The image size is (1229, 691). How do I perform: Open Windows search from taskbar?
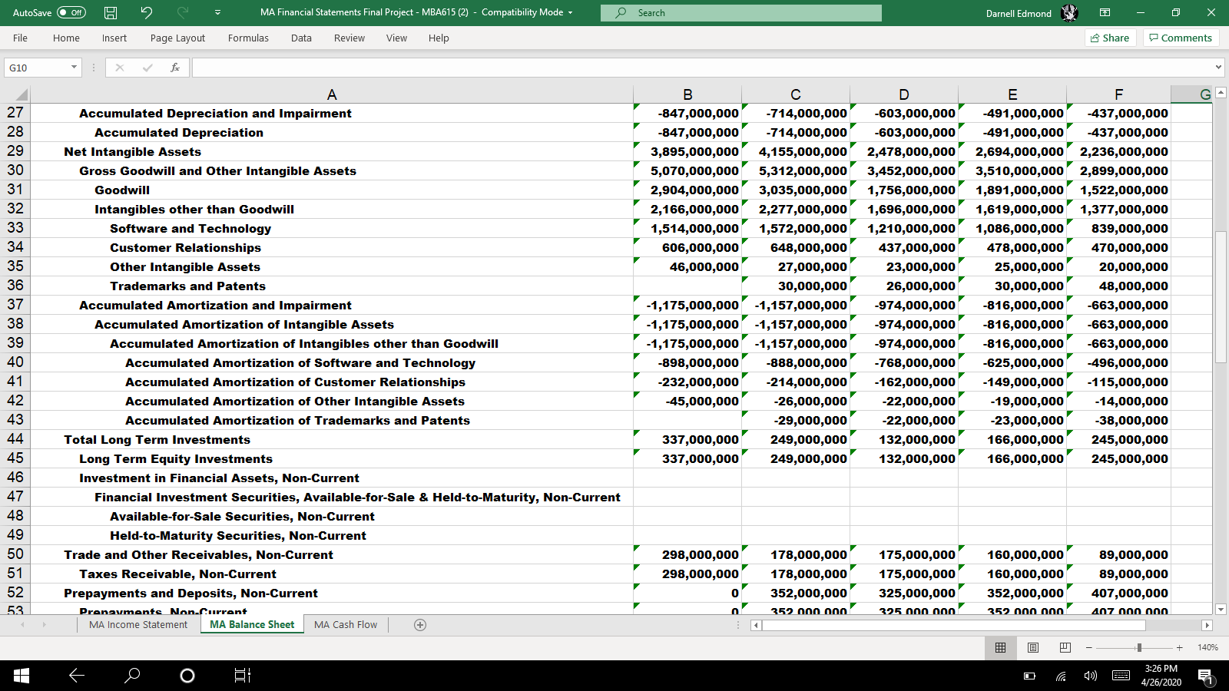[x=132, y=676]
